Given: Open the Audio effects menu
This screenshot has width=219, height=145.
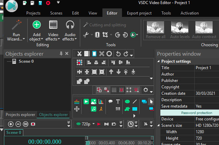Looking at the screenshot, I should tap(70, 31).
